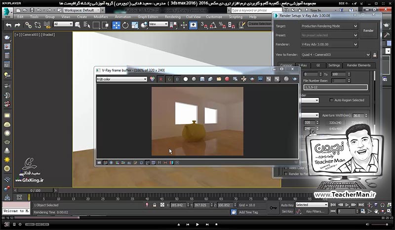
Task: Click the X coordinate field 285.842
Action: 178,205
